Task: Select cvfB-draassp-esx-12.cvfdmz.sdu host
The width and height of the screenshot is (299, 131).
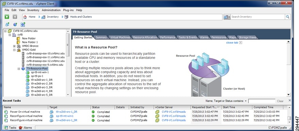Action: click(x=46, y=61)
